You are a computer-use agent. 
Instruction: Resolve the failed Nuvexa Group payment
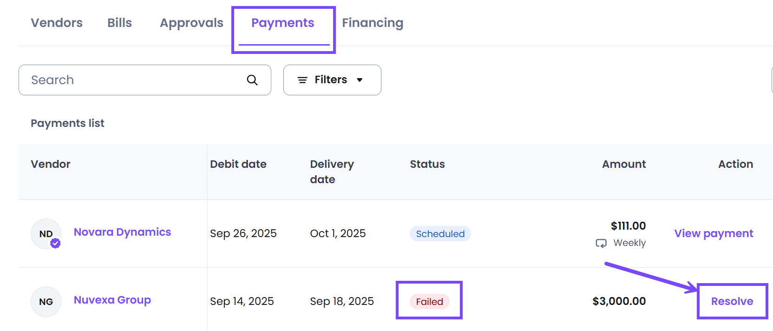point(732,301)
